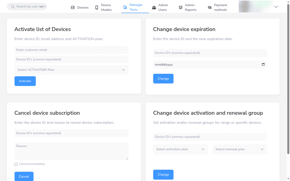Click the search magnifier icon
Viewport: 290px width, 181px height.
point(12,7)
